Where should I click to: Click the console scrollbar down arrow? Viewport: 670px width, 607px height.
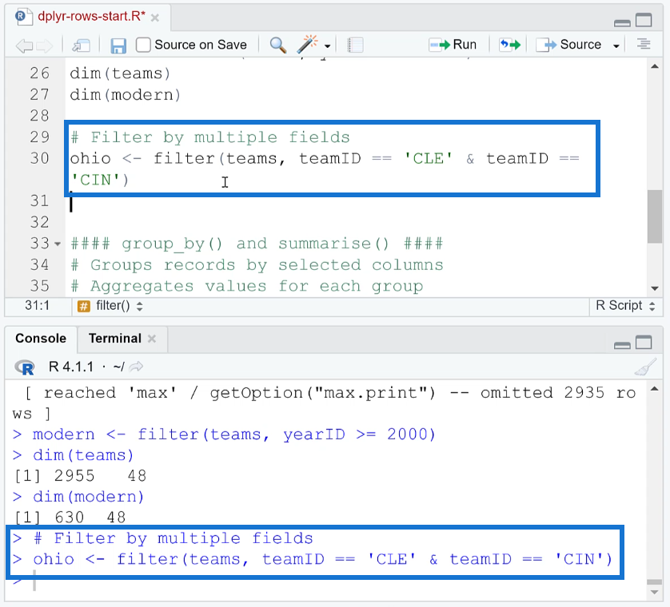[x=655, y=592]
